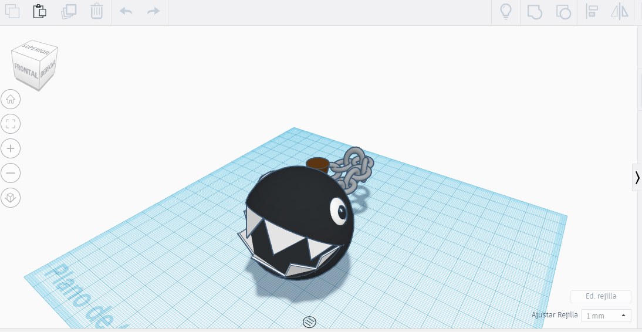The image size is (642, 332).
Task: Click the Duplicate and repeat icon
Action: (x=69, y=11)
